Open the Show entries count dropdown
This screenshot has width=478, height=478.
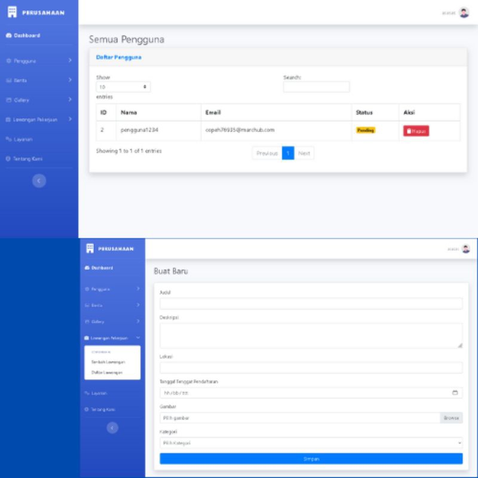point(123,87)
